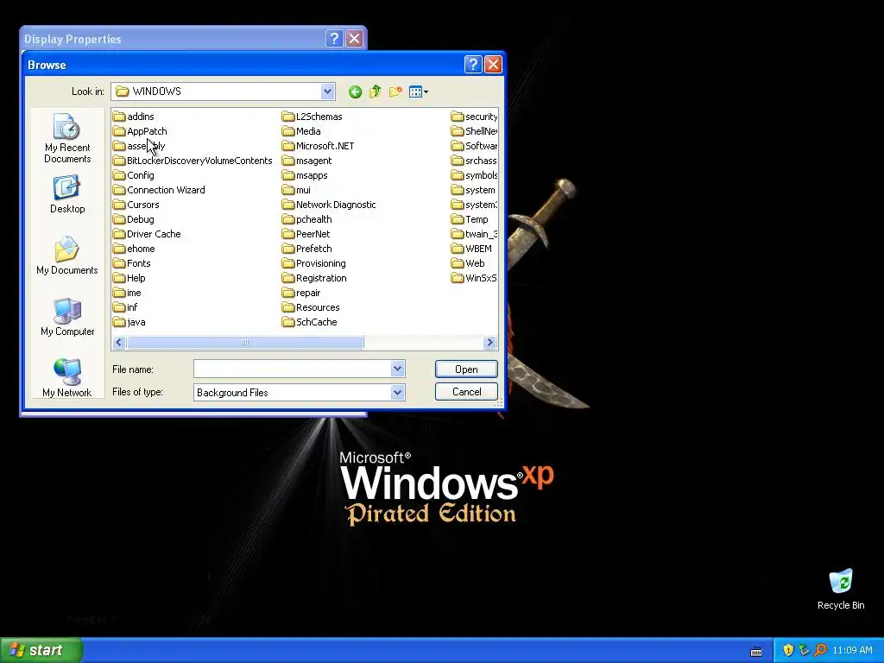Select the security folder
Viewport: 884px width, 663px height.
pyautogui.click(x=474, y=117)
